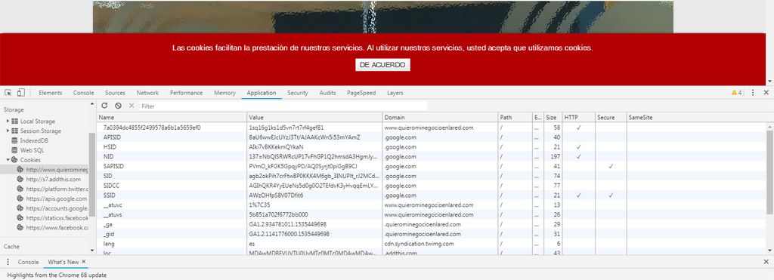Expand the Local Storage tree node
This screenshot has height=280, width=774.
click(x=8, y=122)
